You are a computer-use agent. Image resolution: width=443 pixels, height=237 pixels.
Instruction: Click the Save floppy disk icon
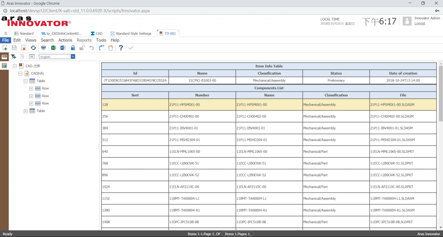[14, 48]
